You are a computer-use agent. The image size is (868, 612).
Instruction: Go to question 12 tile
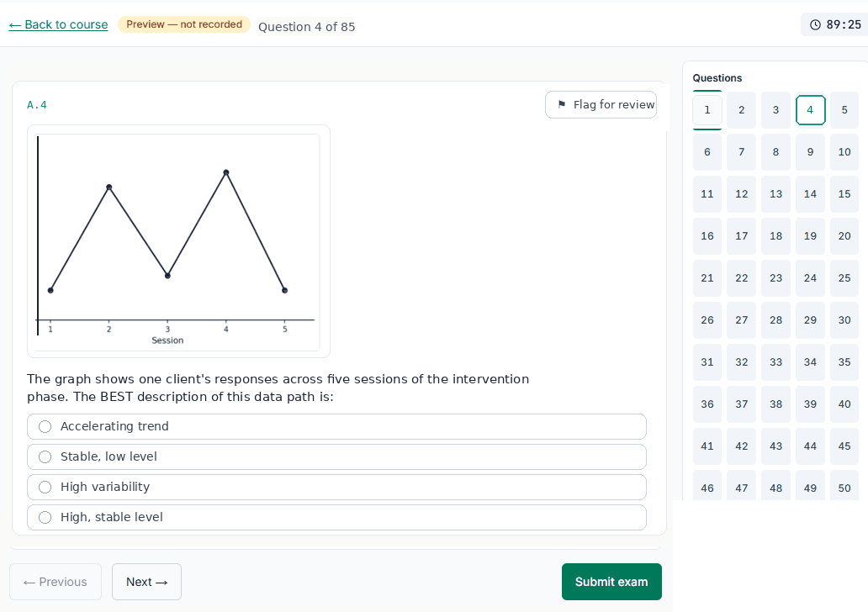click(x=742, y=194)
